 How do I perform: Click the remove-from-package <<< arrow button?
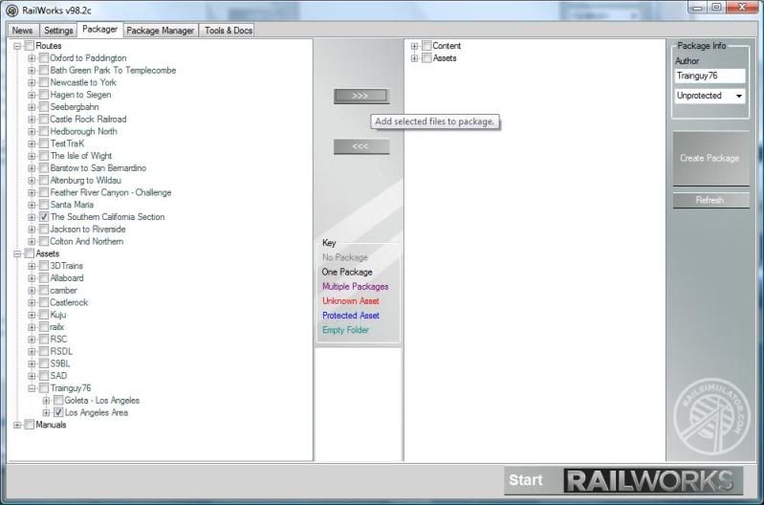(x=360, y=146)
